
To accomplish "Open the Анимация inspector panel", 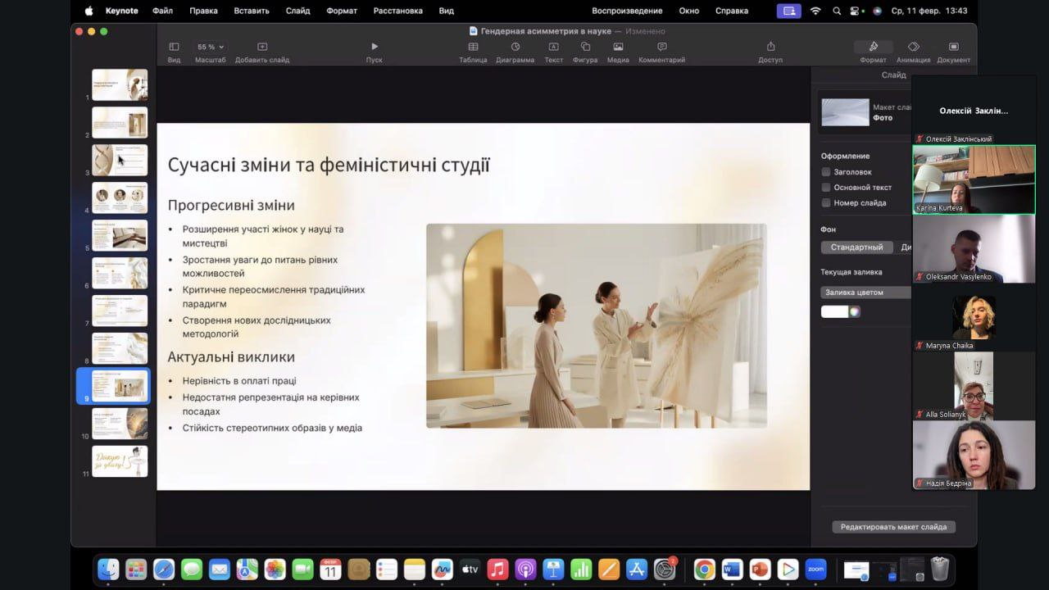I will 913,48.
